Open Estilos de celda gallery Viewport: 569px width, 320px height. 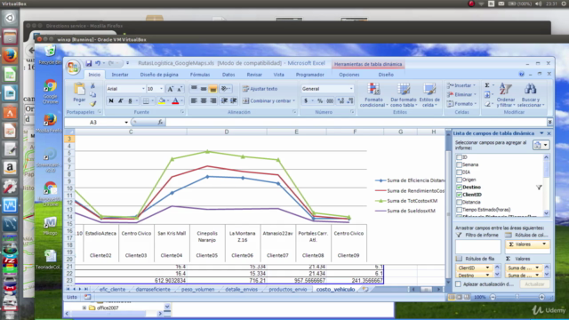point(429,95)
